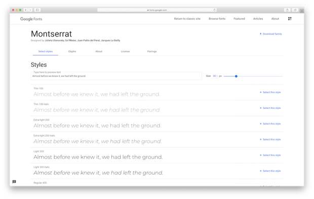Open Browse fonts in top navigation
This screenshot has width=314, height=199.
pos(217,19)
